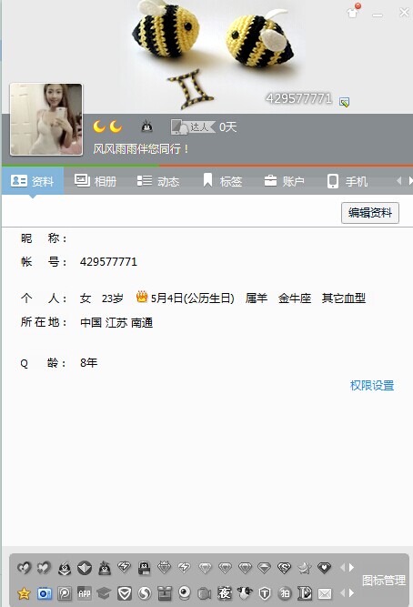Switch to the 资料 tab
The width and height of the screenshot is (413, 607).
coord(33,181)
